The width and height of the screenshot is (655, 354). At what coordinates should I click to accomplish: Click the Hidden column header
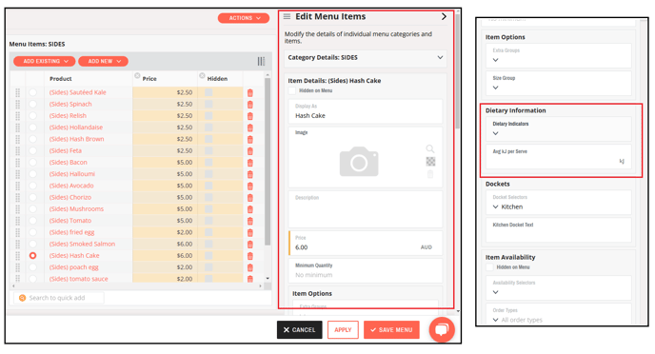[217, 79]
